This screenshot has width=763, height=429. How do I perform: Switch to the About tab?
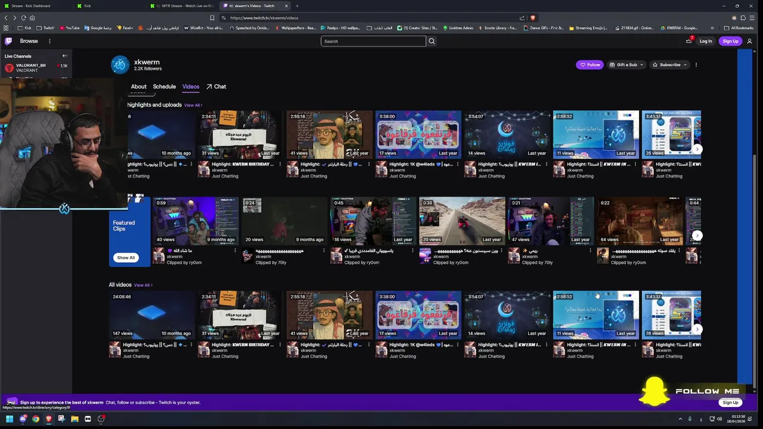pos(138,86)
